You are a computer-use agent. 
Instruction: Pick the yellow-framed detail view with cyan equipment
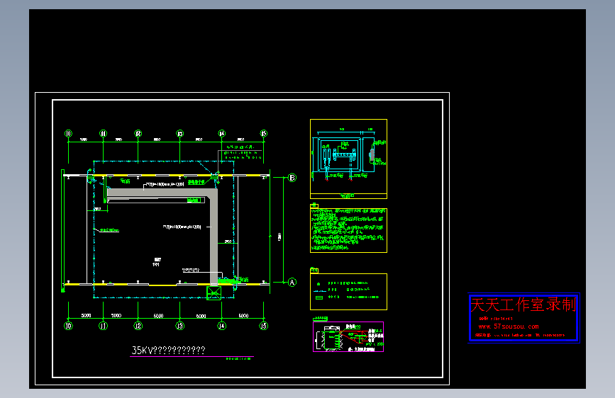(x=348, y=159)
